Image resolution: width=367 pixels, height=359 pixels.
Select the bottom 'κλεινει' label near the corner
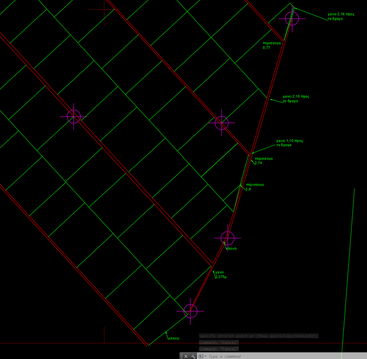point(174,338)
